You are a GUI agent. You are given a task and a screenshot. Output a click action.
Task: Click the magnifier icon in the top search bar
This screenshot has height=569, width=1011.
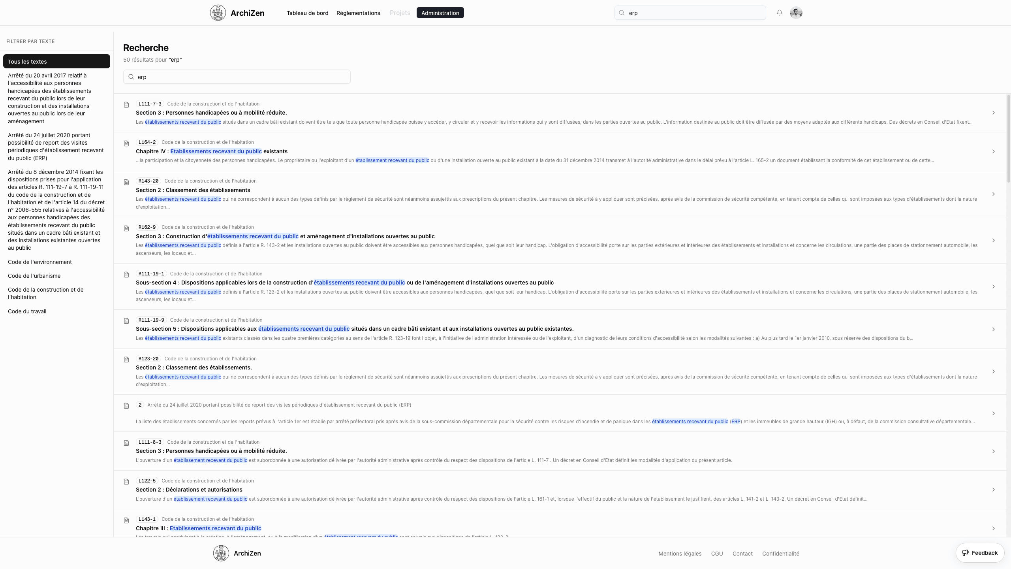coord(621,12)
